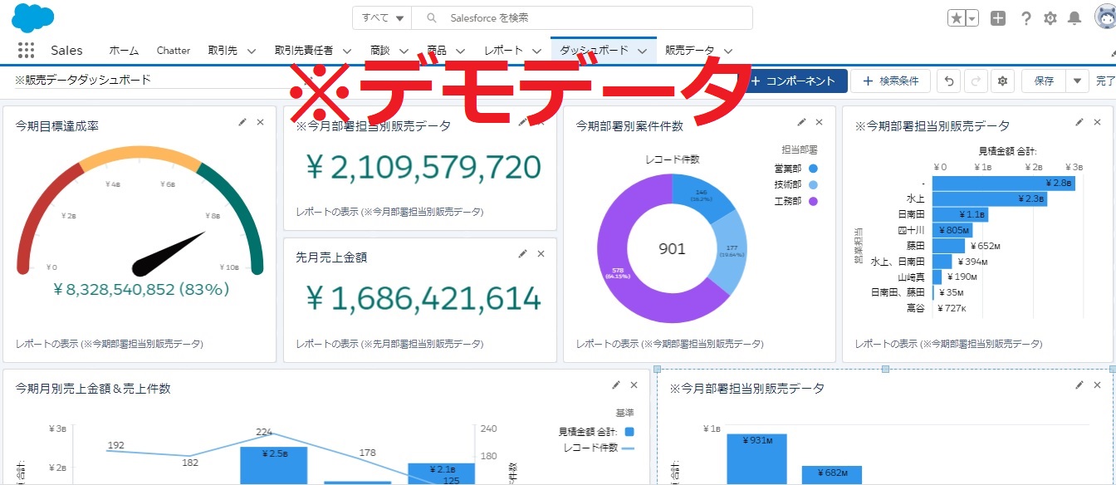Open the favorites list dropdown arrow
This screenshot has height=485, width=1116.
pyautogui.click(x=972, y=18)
